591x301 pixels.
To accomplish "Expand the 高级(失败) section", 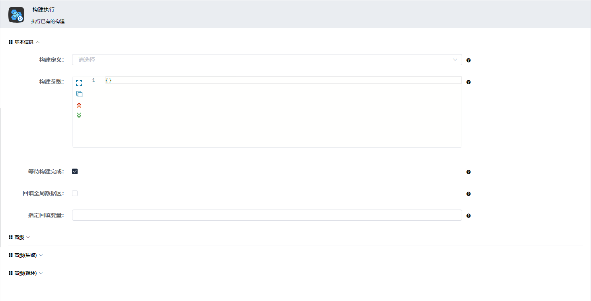I will tap(26, 255).
